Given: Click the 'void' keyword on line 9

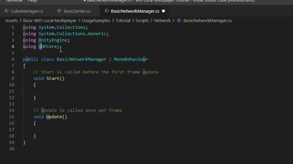Looking at the screenshot, I should (x=38, y=78).
